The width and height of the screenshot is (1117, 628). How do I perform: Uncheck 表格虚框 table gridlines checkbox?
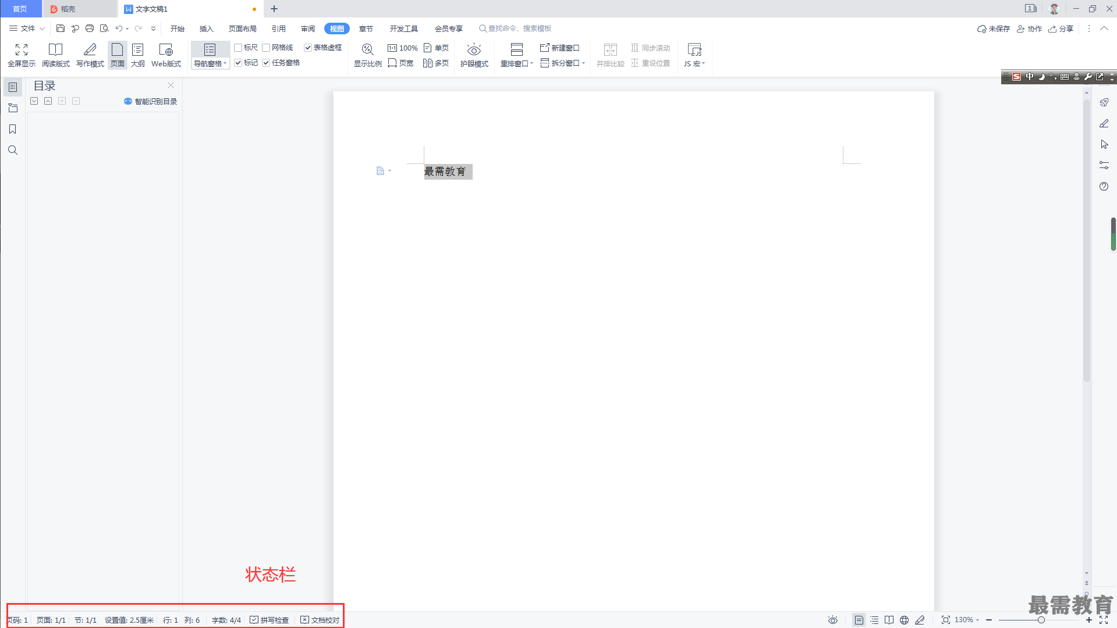tap(308, 48)
